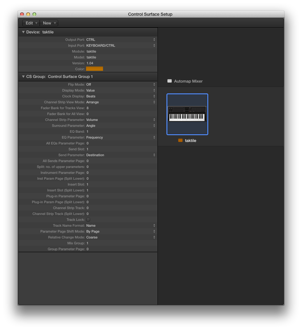Click the orange swatch beside the taktile label
Image resolution: width=302 pixels, height=330 pixels.
coord(180,140)
